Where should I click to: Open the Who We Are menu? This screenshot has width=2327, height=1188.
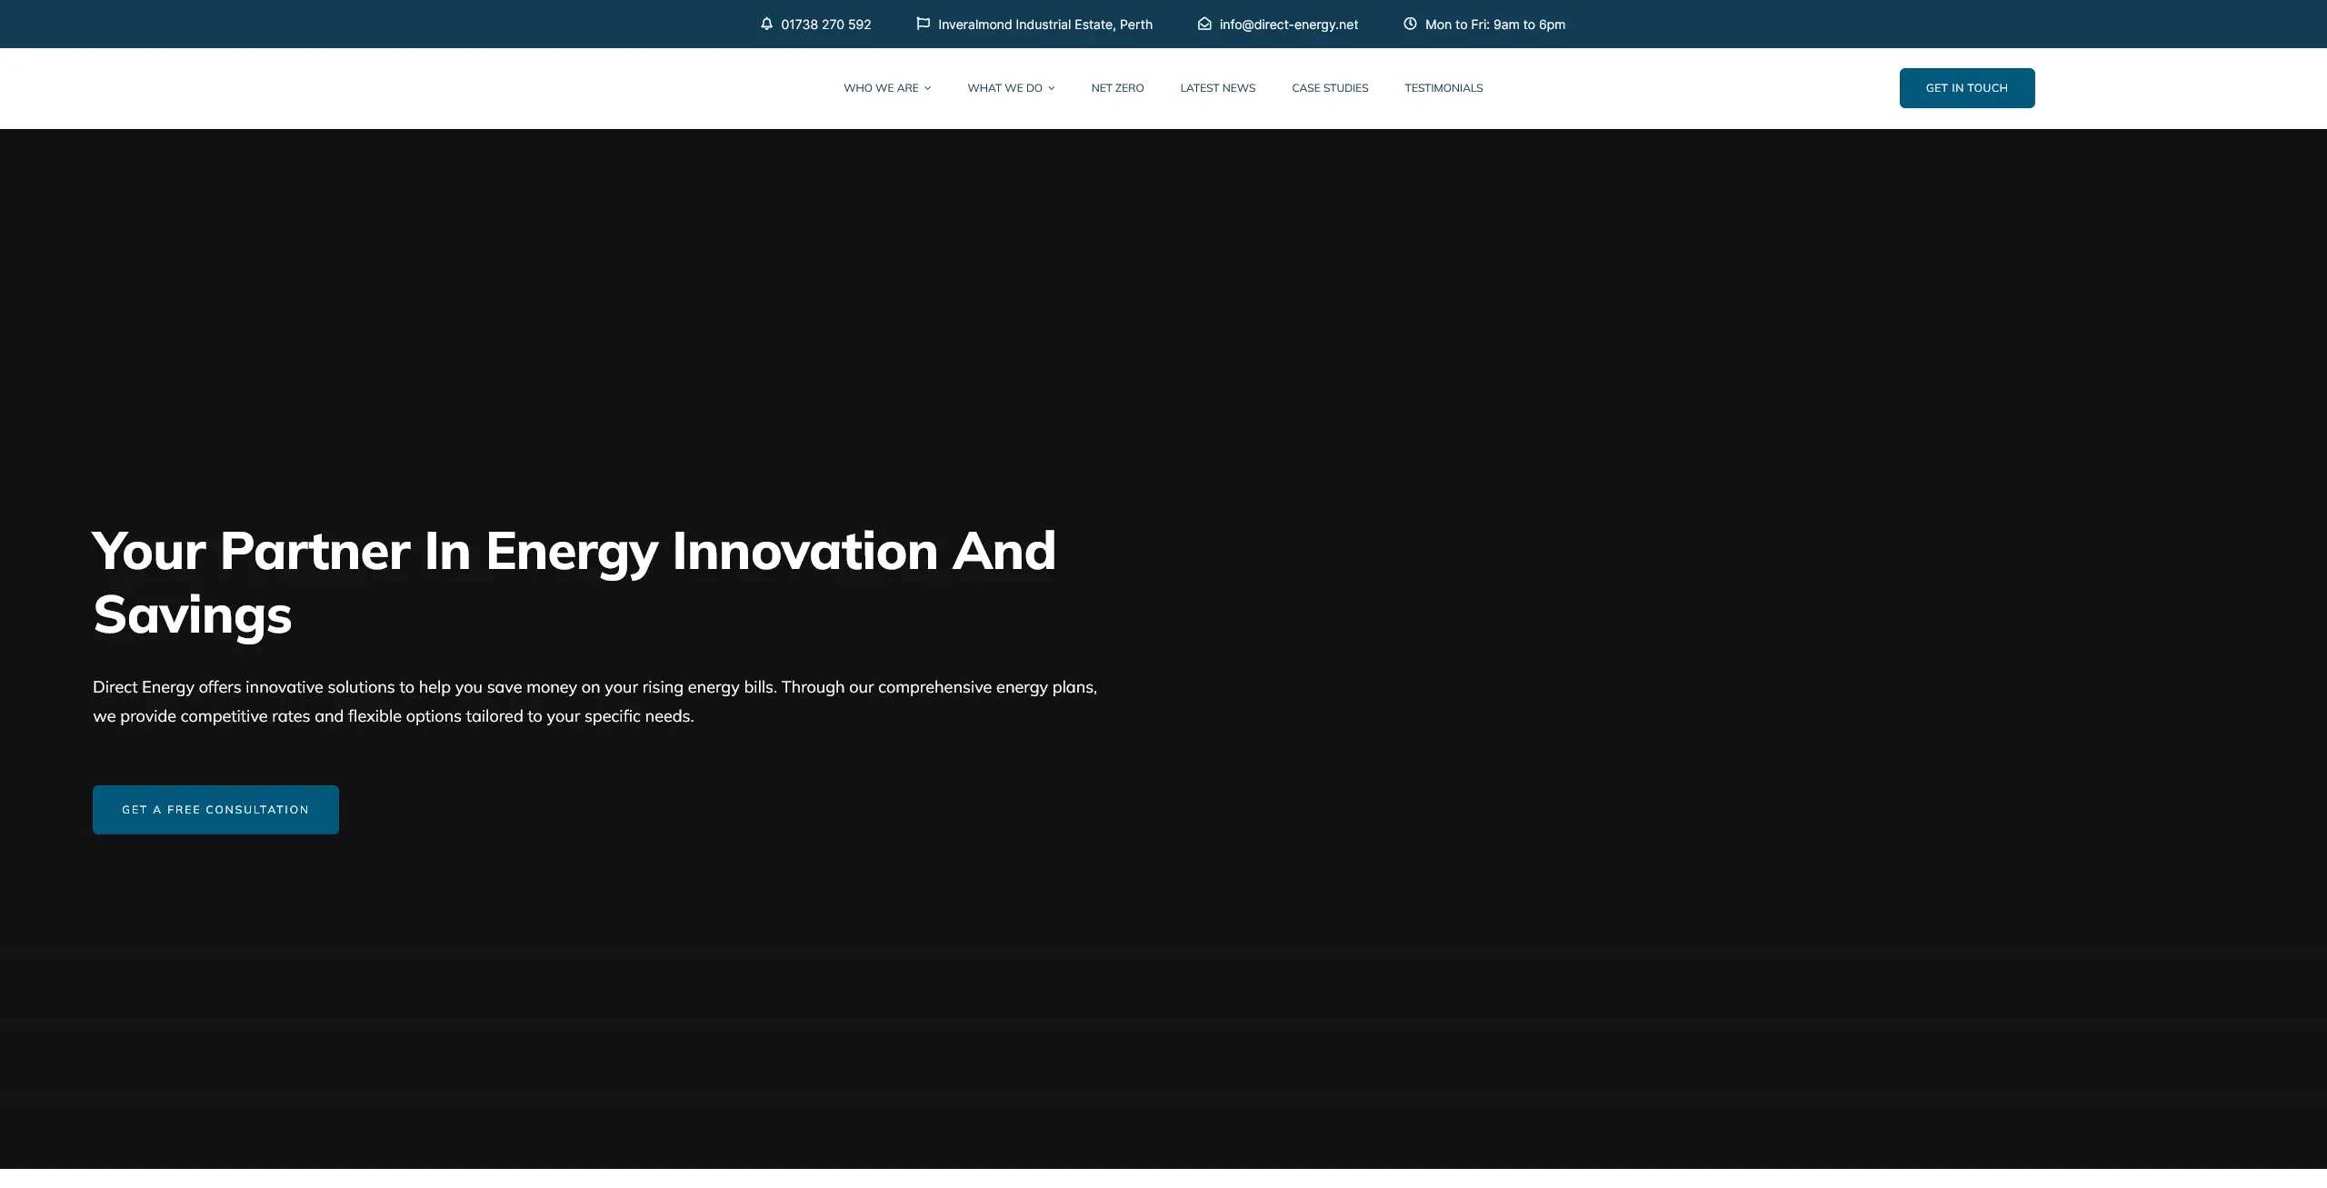(x=881, y=88)
